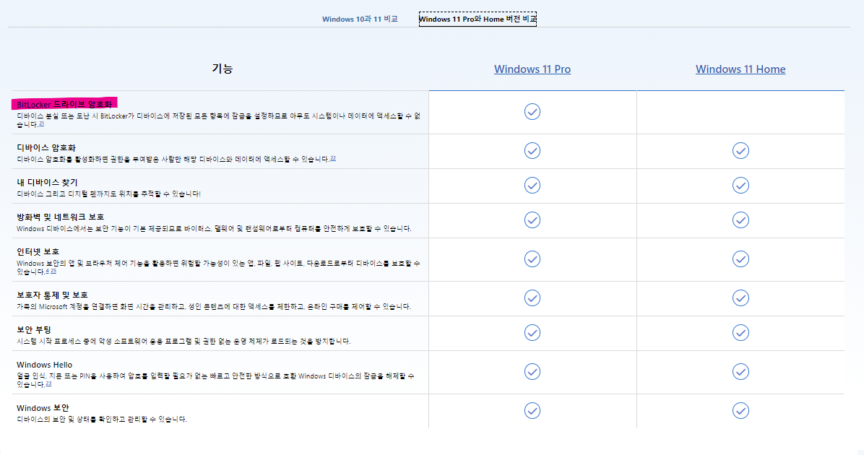Open the Windows 11 Pro header link
Image resolution: width=864 pixels, height=455 pixels.
(532, 69)
